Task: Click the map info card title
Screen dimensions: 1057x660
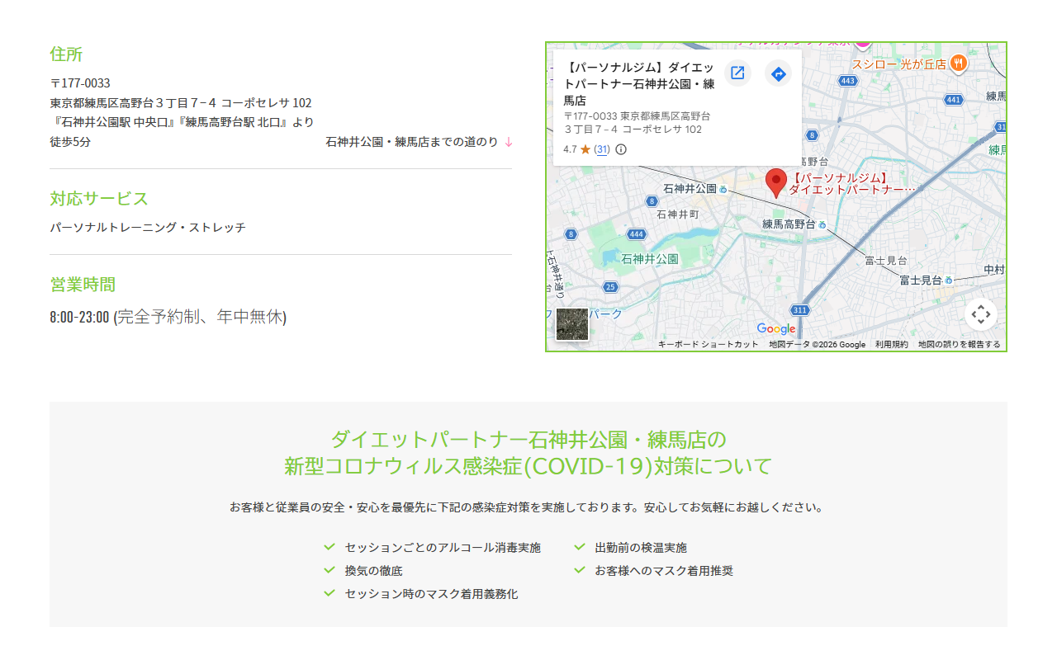Action: [640, 82]
